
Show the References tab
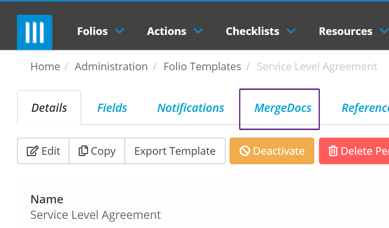tap(365, 108)
